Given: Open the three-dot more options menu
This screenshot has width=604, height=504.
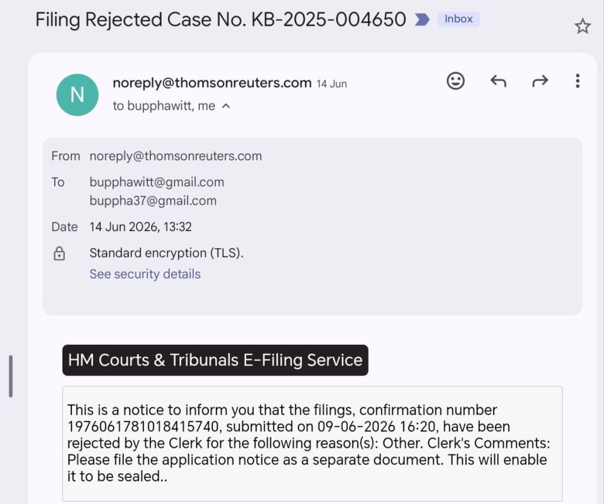Looking at the screenshot, I should [x=577, y=81].
